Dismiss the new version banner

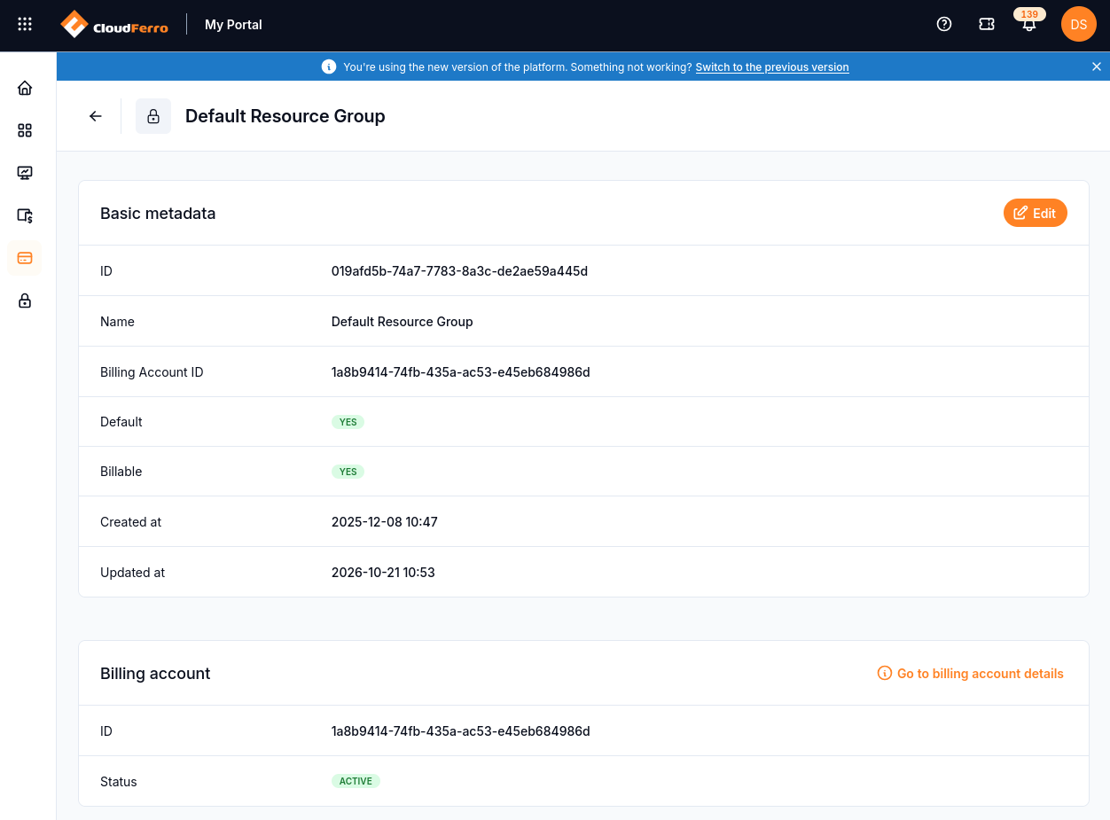1097,66
